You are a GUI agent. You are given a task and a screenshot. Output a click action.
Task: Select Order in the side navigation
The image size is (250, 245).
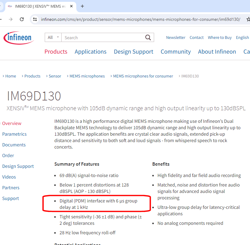pos(8,155)
